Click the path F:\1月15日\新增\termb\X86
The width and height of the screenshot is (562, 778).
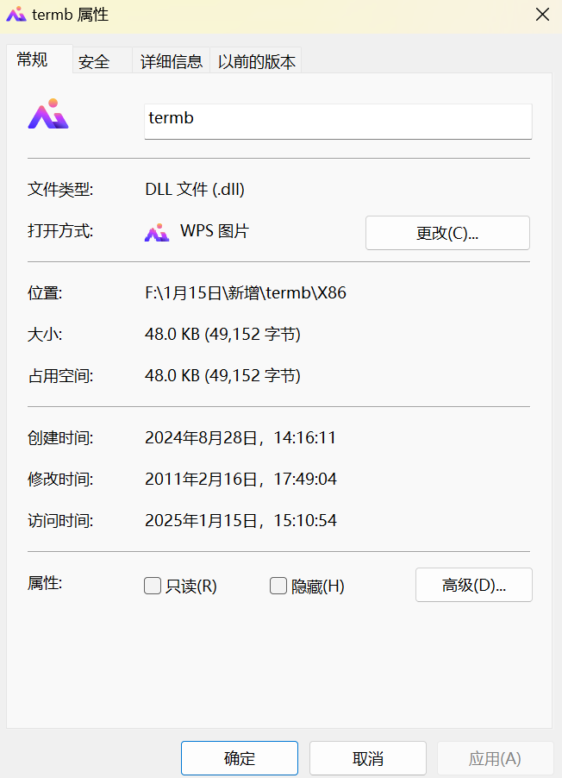pyautogui.click(x=246, y=292)
